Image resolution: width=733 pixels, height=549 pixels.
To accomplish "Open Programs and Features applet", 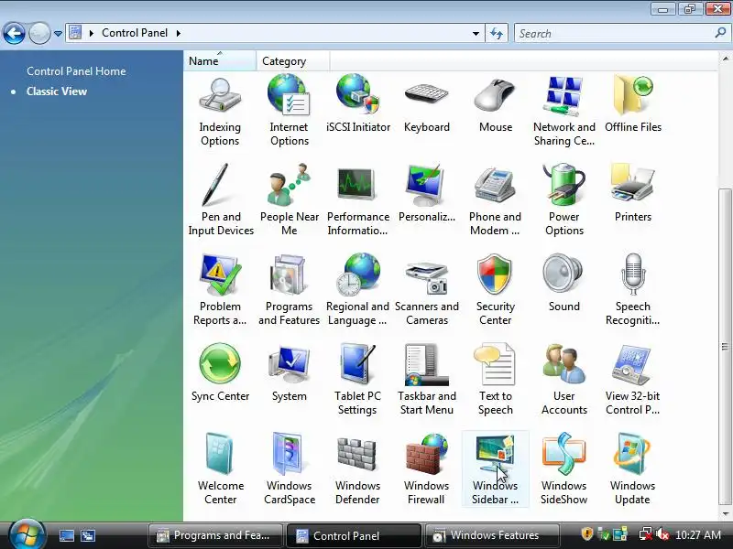I will coord(289,289).
